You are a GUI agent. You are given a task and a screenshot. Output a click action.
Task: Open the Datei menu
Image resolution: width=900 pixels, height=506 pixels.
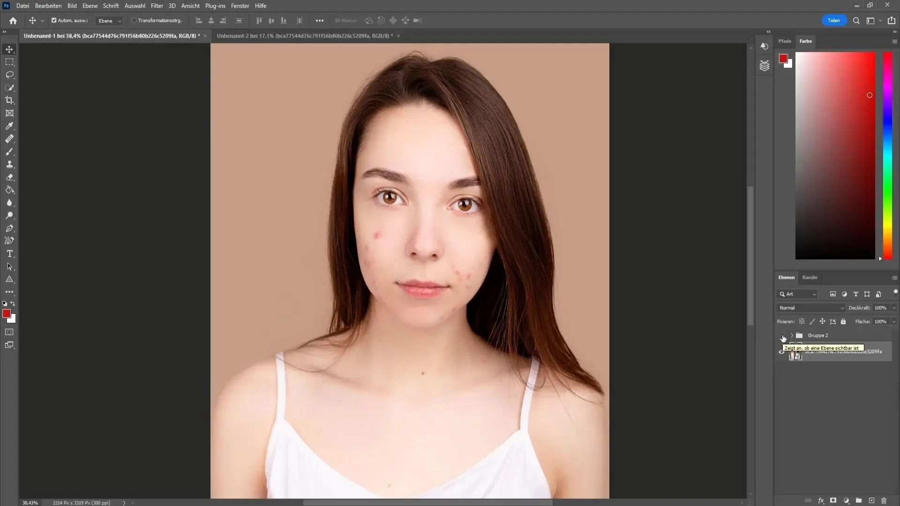coord(22,6)
